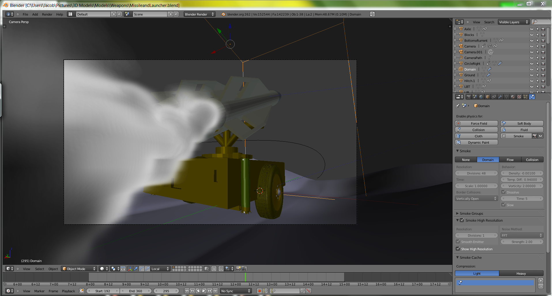Click the translate manipulator arrow icon in viewport header
The height and width of the screenshot is (296, 552).
(x=136, y=269)
